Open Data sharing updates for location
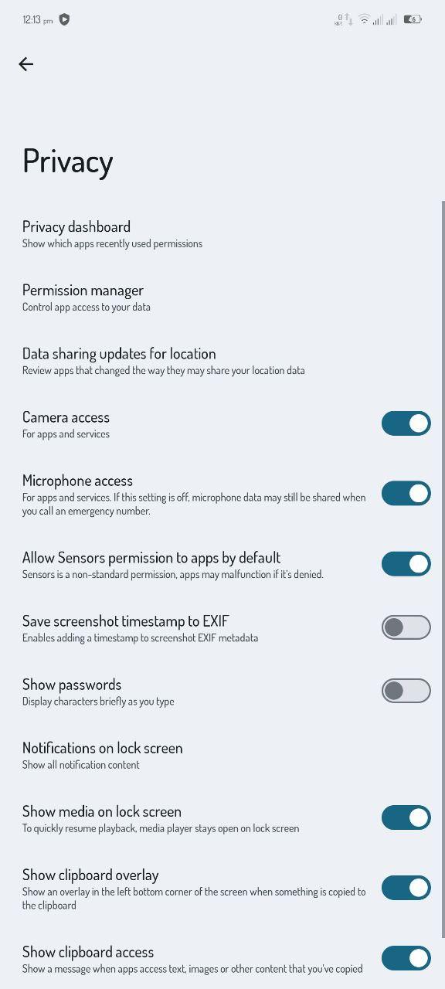Viewport: 445px width, 989px height. point(222,360)
